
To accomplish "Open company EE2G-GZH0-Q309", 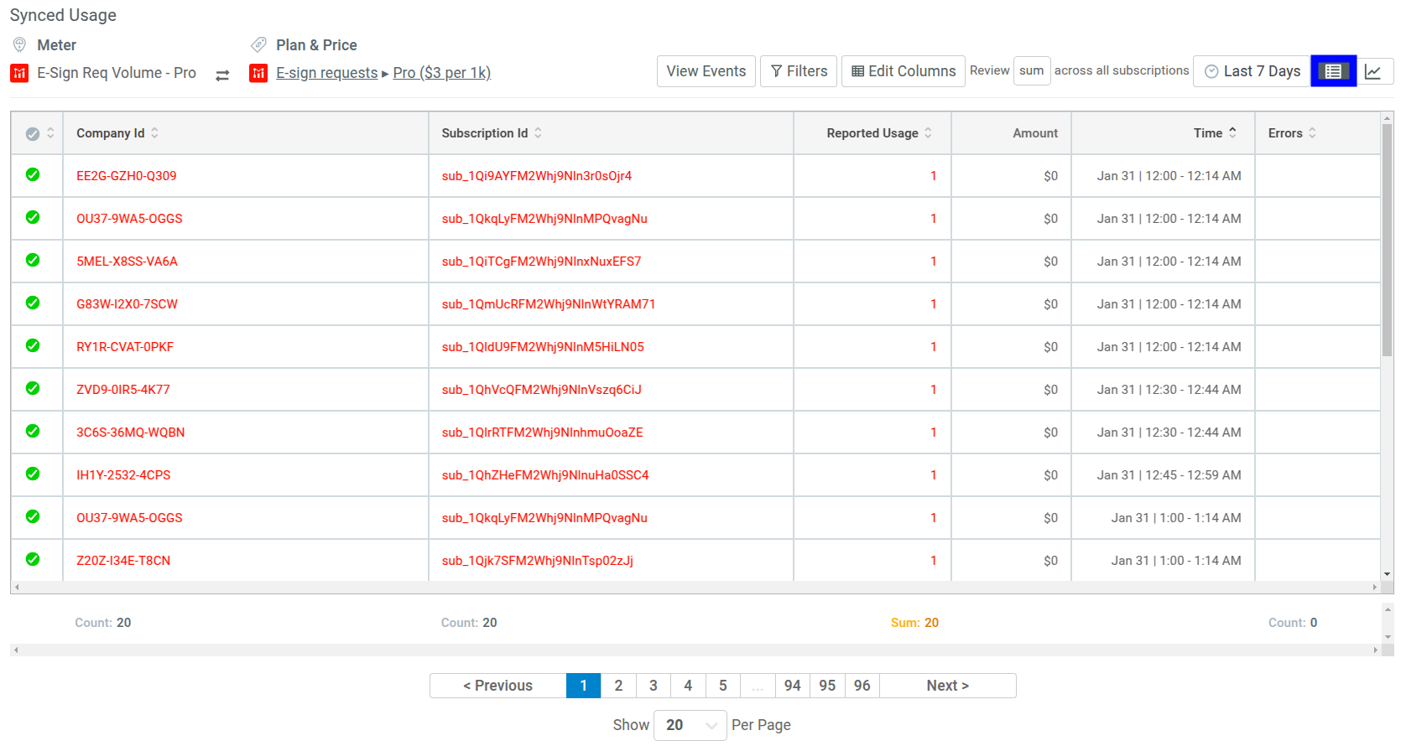I will pos(127,176).
